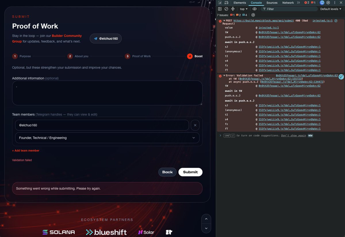Image resolution: width=345 pixels, height=237 pixels.
Task: Select step 4 Boost
Action: [x=195, y=56]
